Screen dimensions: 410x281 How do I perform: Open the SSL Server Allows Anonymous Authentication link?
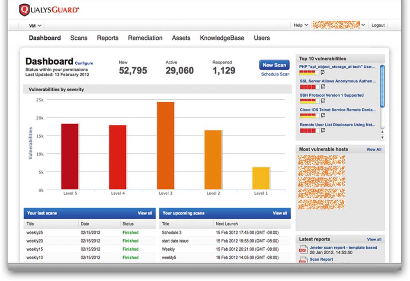coord(338,81)
